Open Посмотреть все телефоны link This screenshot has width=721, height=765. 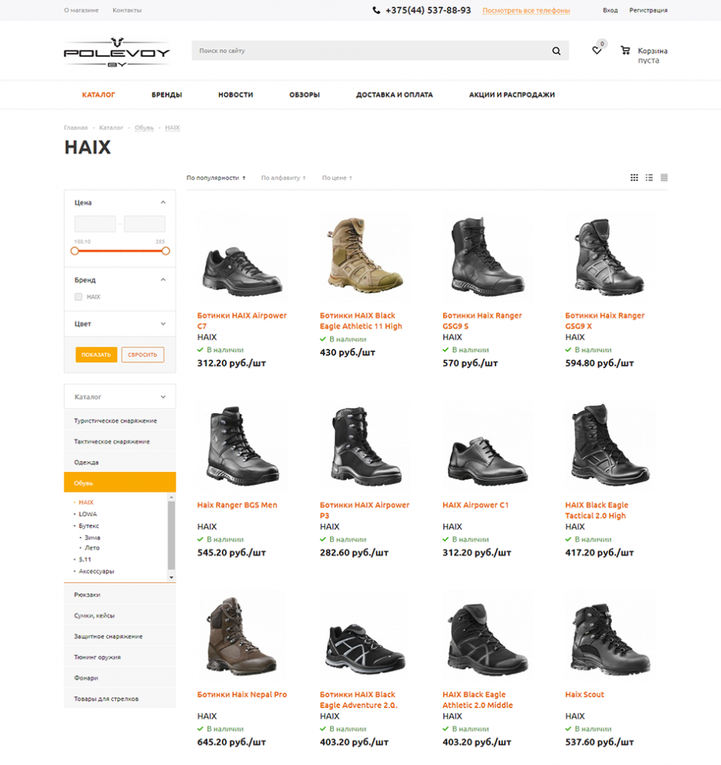click(x=526, y=10)
